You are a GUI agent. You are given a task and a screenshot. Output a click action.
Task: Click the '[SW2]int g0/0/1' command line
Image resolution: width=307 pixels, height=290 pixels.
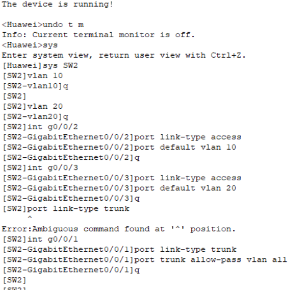pos(40,239)
